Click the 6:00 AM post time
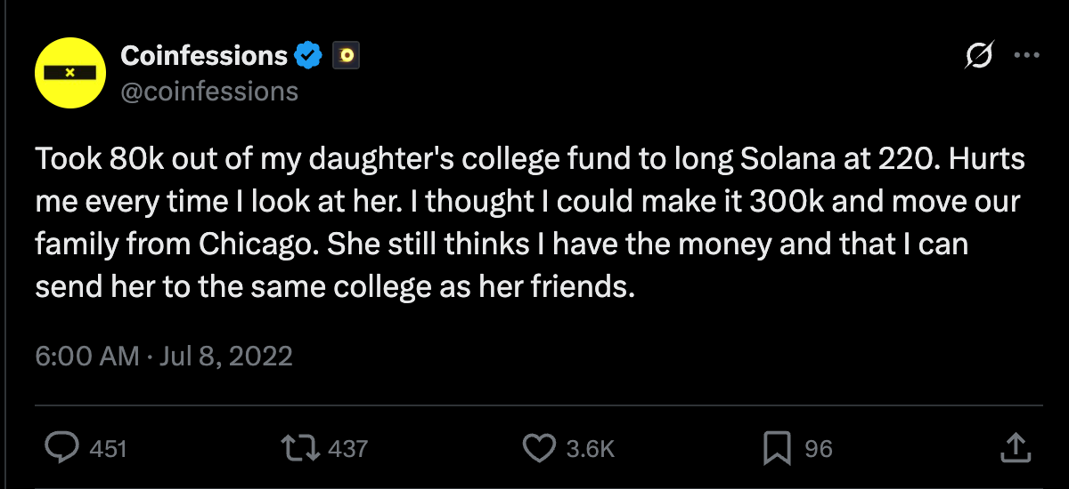The height and width of the screenshot is (489, 1069). click(x=87, y=357)
